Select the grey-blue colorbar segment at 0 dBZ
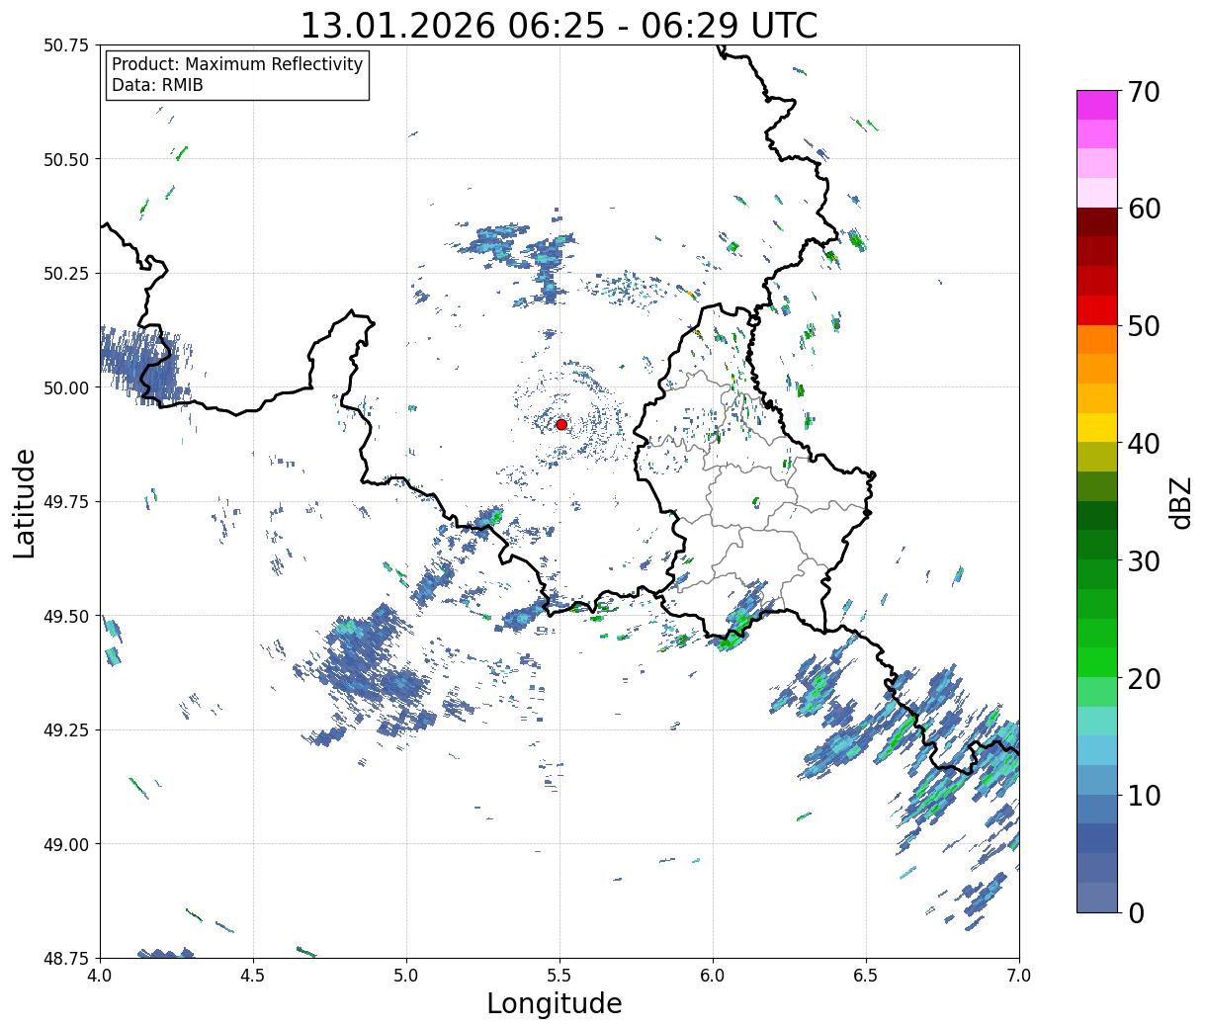 pyautogui.click(x=1097, y=897)
